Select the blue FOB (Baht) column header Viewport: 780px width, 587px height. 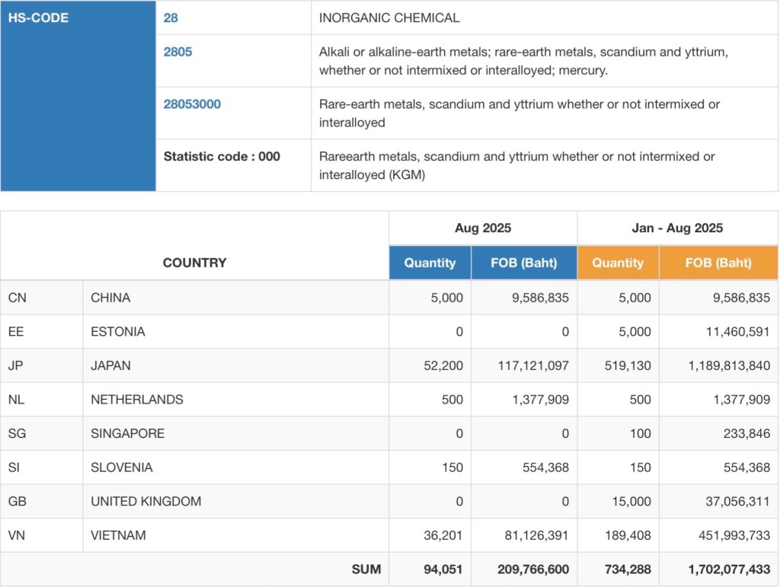[523, 263]
